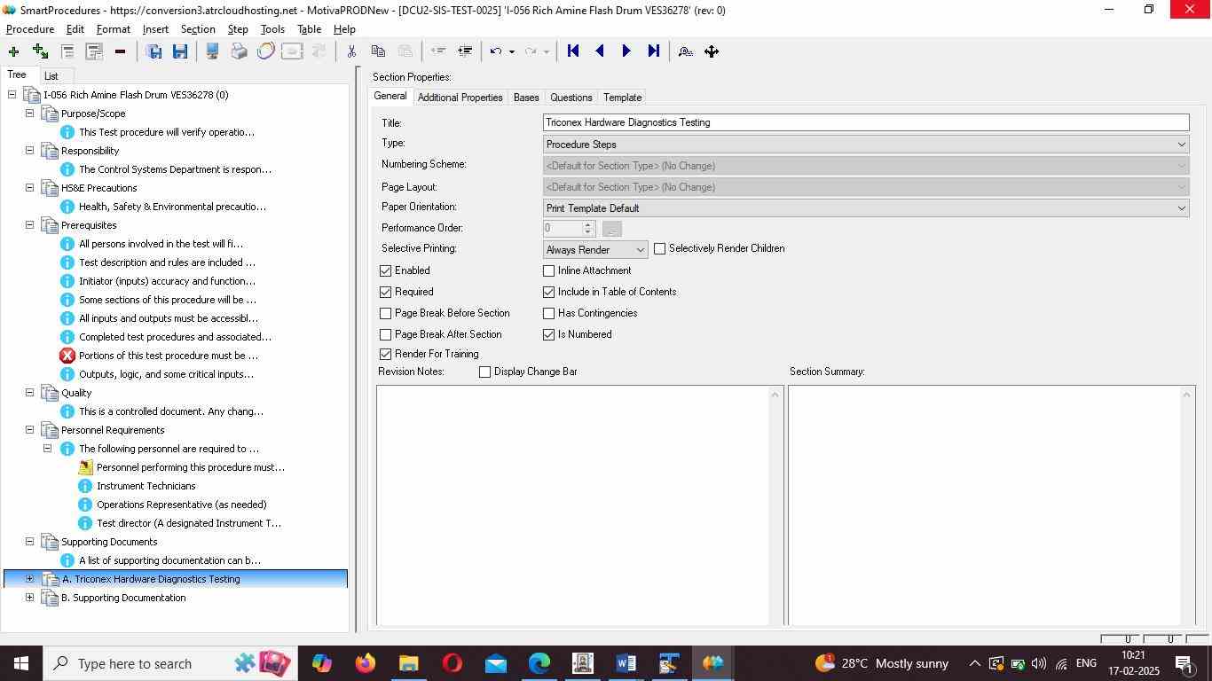This screenshot has height=681, width=1212.
Task: Jump to first item navigation icon
Action: [x=573, y=51]
